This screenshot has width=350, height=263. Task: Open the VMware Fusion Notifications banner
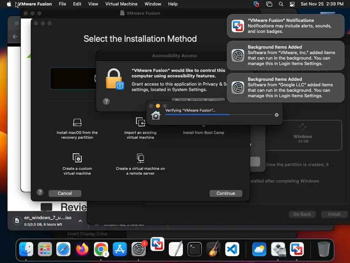point(285,26)
